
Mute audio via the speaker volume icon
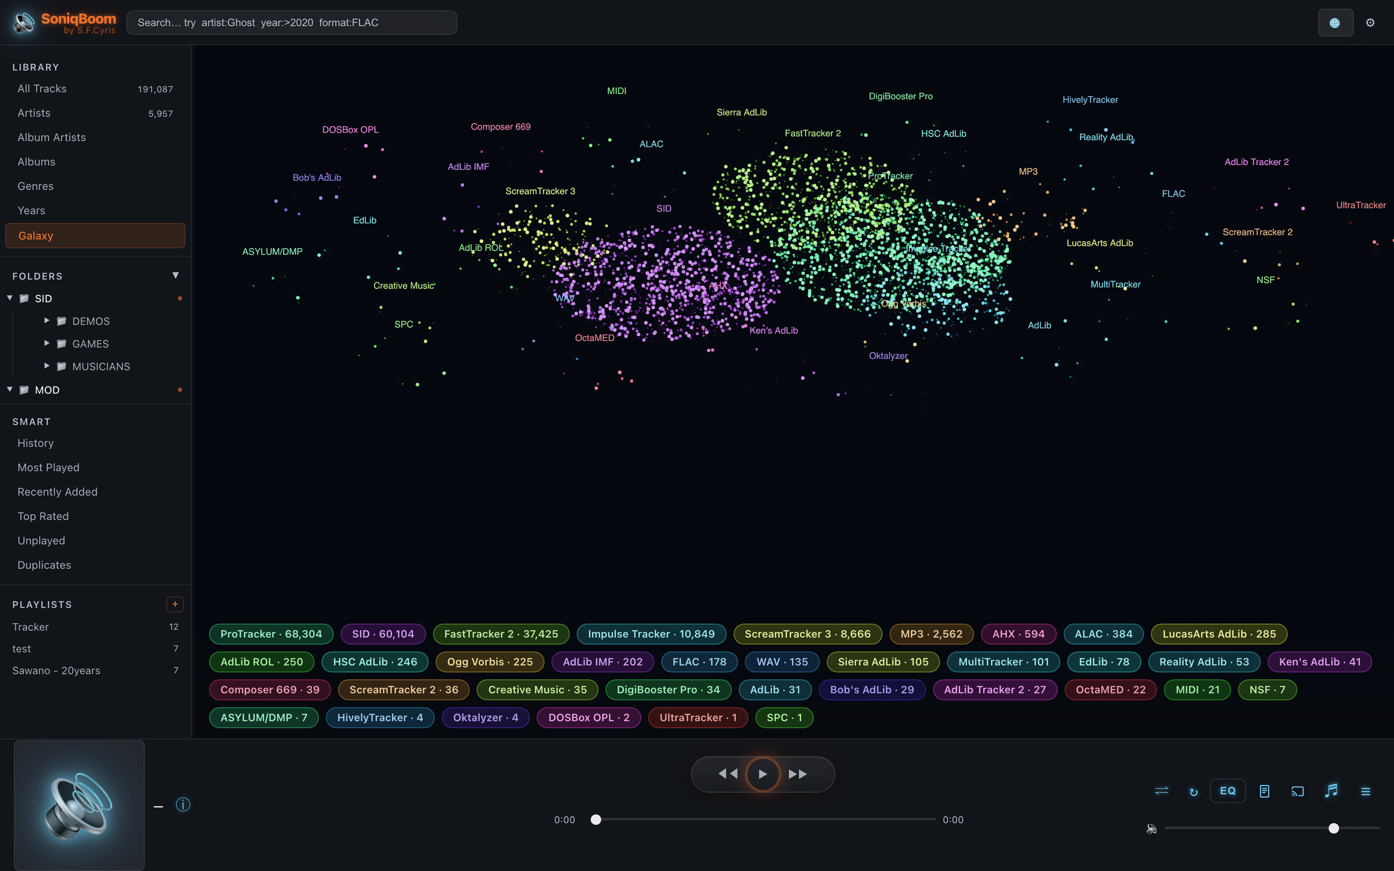click(1151, 828)
